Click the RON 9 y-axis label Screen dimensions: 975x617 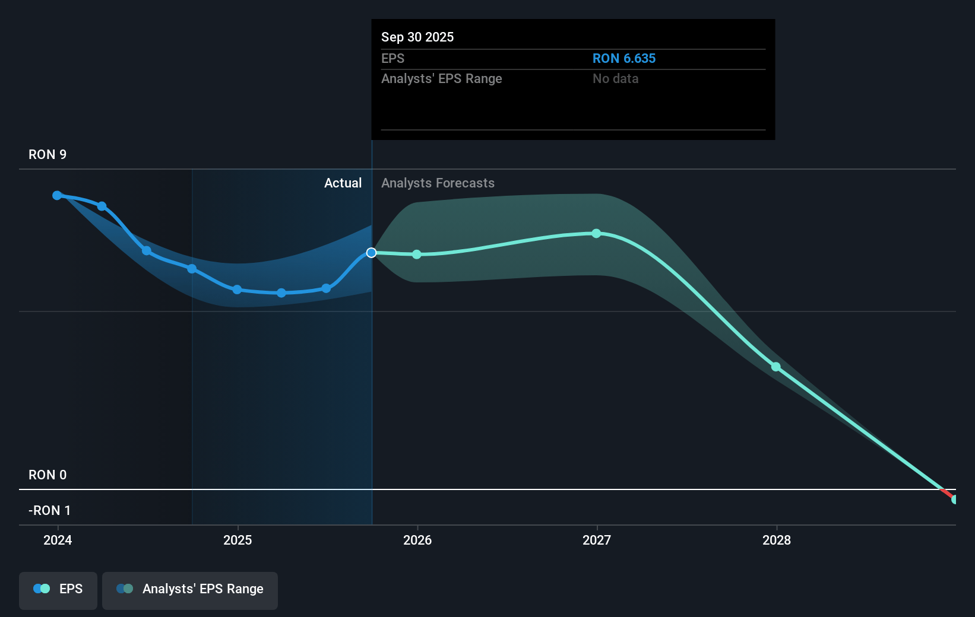coord(48,155)
